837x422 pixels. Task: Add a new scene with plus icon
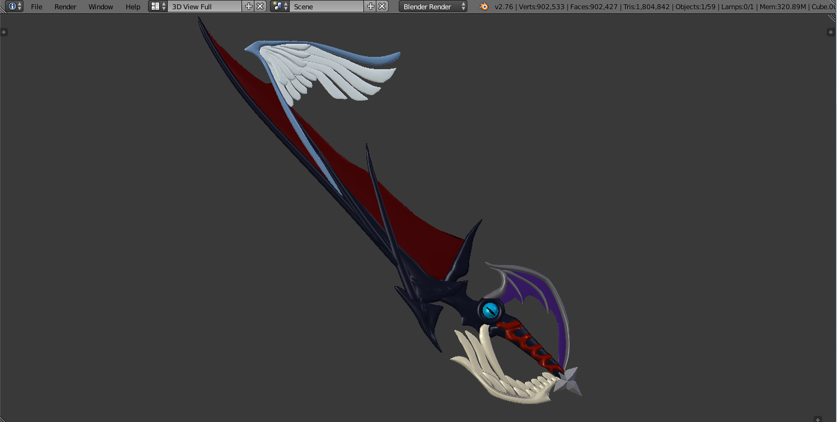coord(371,6)
